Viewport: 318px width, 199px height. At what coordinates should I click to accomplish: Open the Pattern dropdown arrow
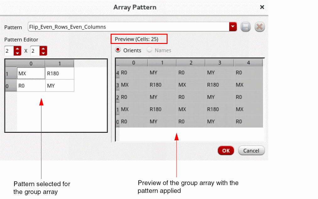pyautogui.click(x=233, y=27)
